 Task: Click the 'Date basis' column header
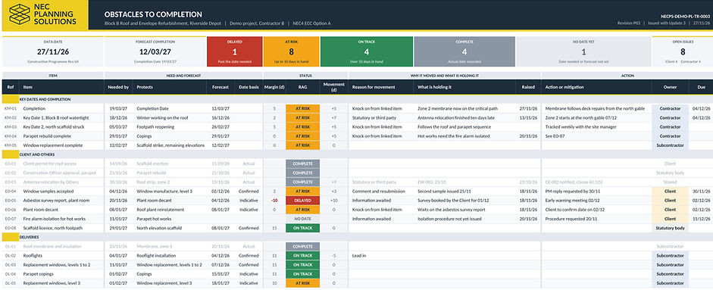coord(249,87)
